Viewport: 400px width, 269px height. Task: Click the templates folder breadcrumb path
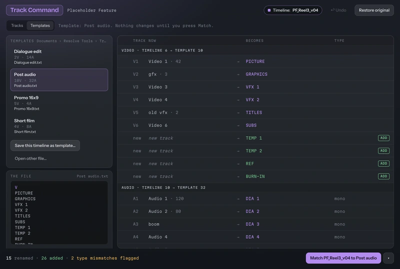point(71,41)
